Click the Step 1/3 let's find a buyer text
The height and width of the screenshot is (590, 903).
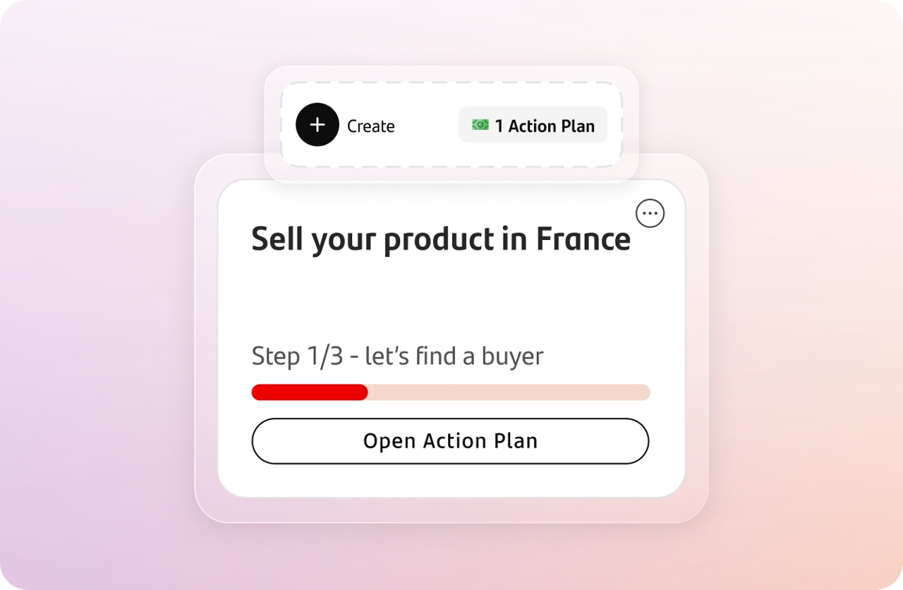tap(396, 356)
